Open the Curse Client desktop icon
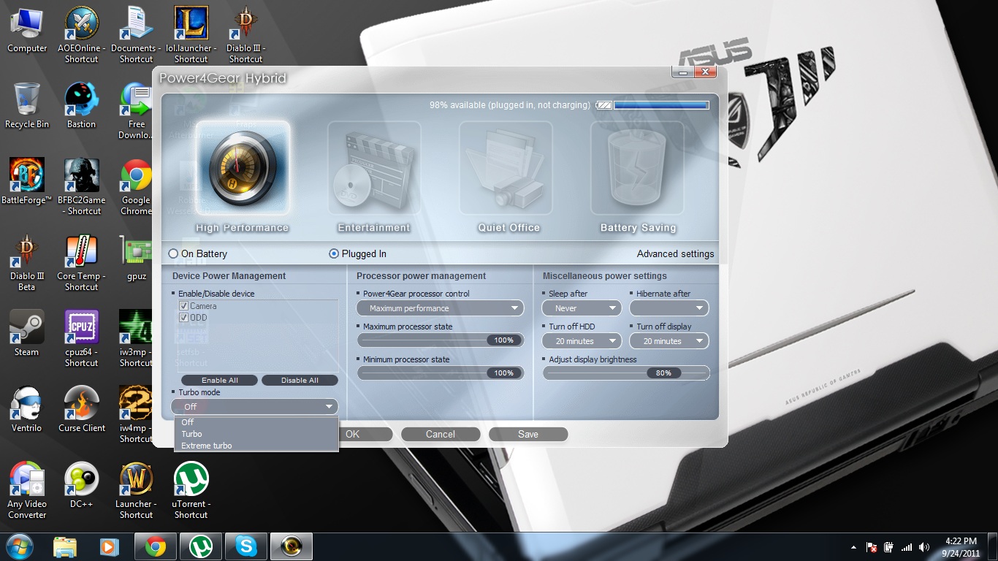 [82, 409]
